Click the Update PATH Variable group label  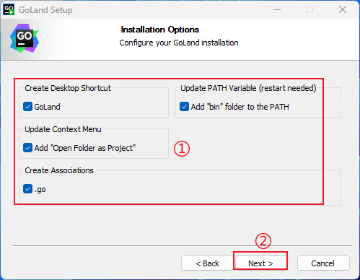point(248,88)
